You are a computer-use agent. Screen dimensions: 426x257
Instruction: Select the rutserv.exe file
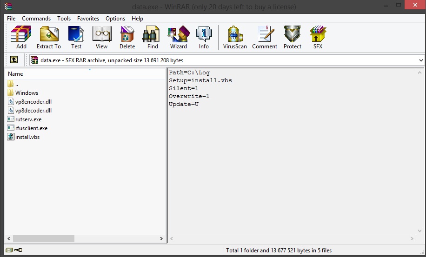[x=28, y=119]
